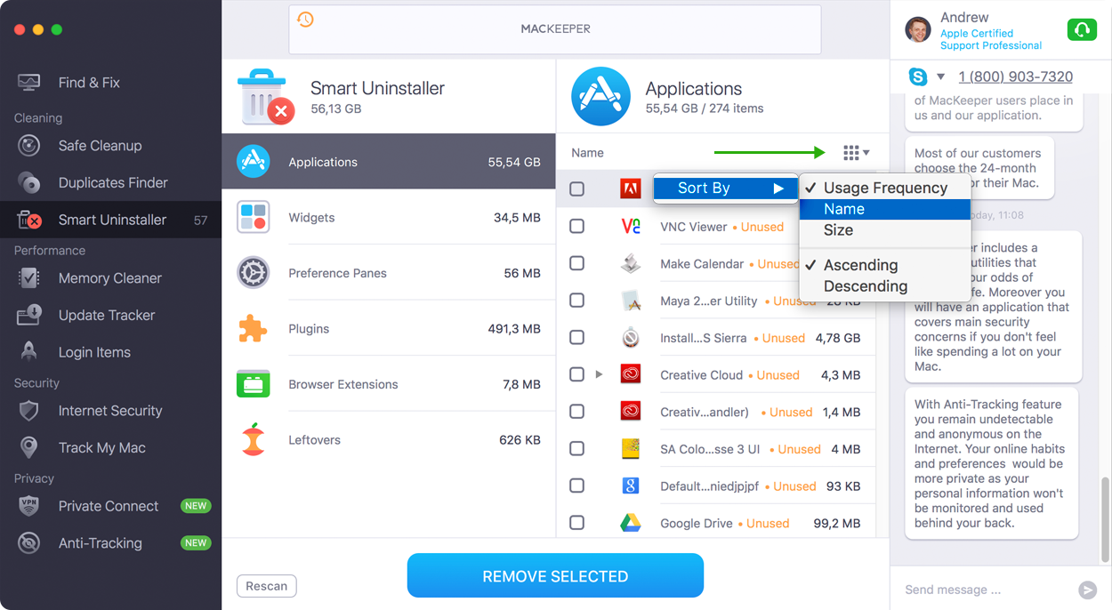Click the Widgets category icon
Viewport: 1112px width, 610px height.
click(254, 217)
